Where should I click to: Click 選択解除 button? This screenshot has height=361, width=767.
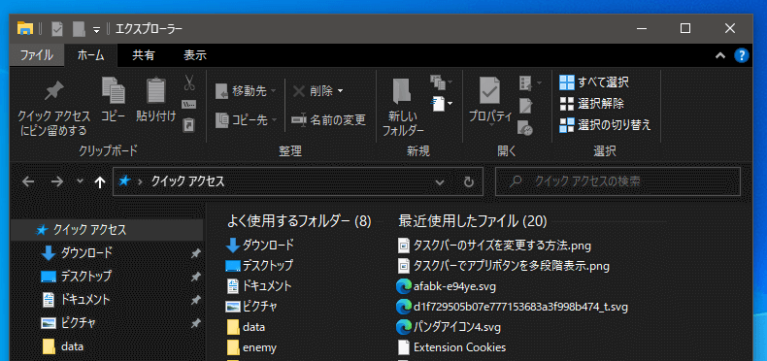pos(592,103)
